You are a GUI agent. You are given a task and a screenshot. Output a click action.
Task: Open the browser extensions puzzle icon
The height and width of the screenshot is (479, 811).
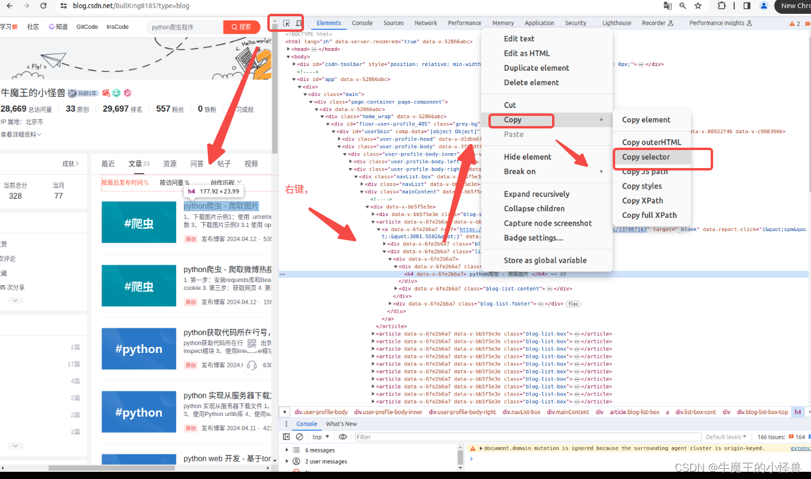point(721,5)
